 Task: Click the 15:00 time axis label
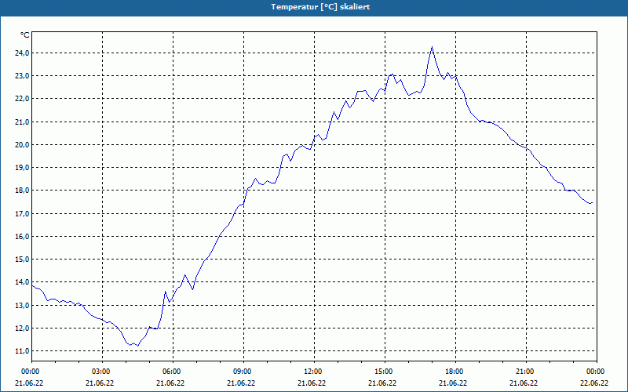pos(383,372)
